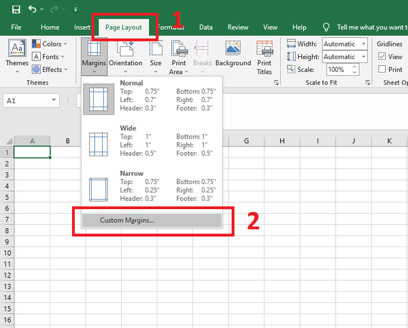Switch to the Home tab
This screenshot has width=408, height=328.
click(x=50, y=27)
